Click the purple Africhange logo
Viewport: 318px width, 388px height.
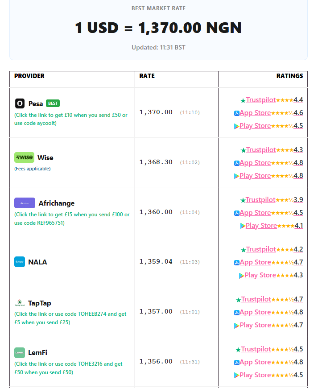tap(25, 203)
